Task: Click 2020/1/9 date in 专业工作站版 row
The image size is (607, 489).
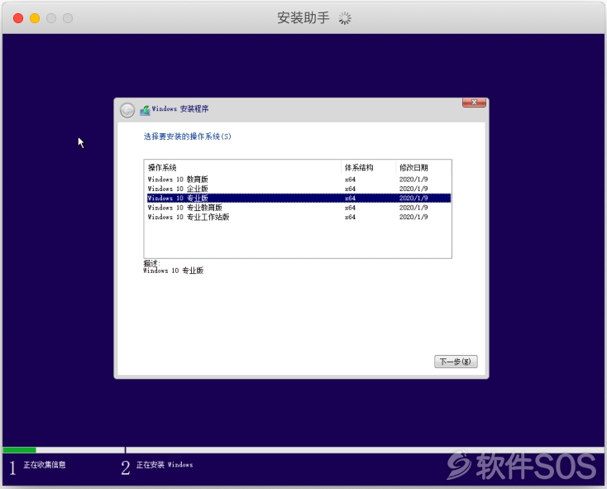Action: [413, 217]
